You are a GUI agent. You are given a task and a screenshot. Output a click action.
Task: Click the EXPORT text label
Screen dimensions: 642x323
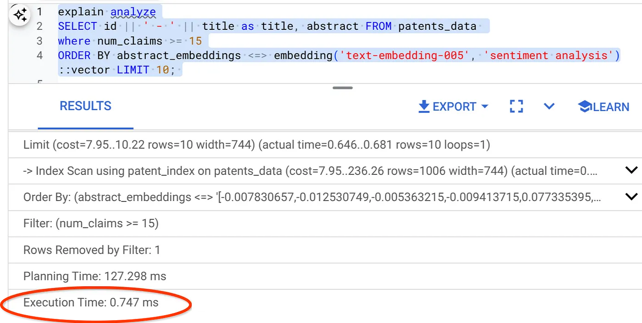[x=454, y=107]
